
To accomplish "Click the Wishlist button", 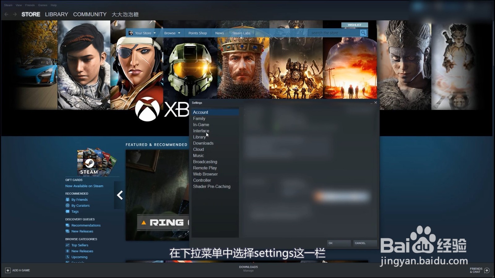I will 355,25.
